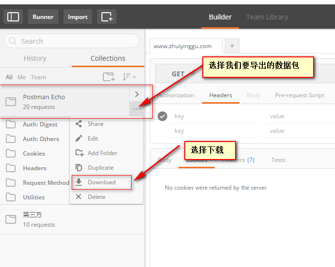The image size is (335, 267).
Task: Open the www.zhuiyinggu.com request tab
Action: pos(186,46)
